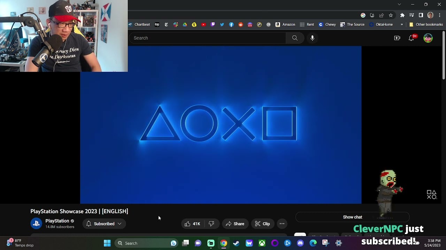Open YouTube notifications bell
This screenshot has height=250, width=446.
(x=412, y=38)
